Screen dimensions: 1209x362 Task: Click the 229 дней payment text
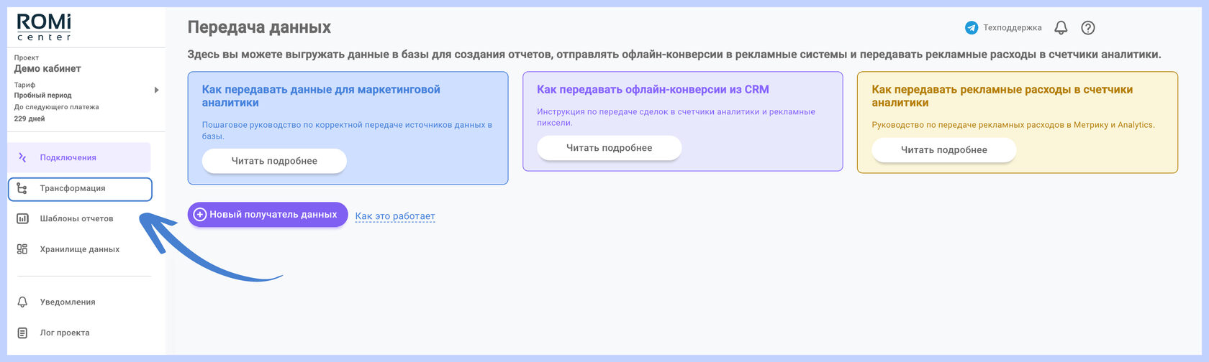30,119
